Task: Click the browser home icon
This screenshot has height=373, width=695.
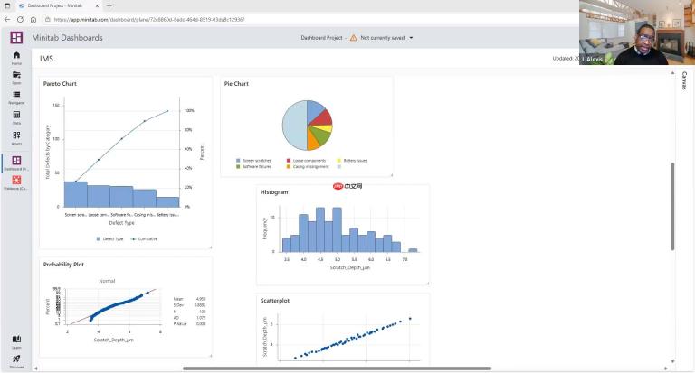Action: point(33,20)
